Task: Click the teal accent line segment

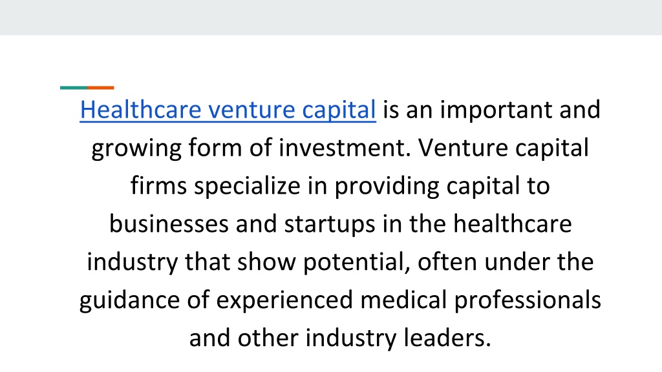Action: 74,88
